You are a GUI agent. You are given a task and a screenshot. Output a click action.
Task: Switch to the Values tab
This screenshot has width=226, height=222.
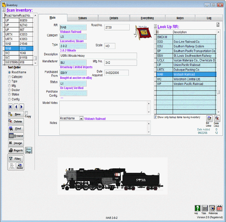pyautogui.click(x=83, y=18)
